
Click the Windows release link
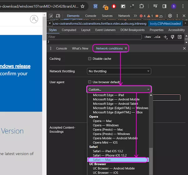tap(15, 66)
